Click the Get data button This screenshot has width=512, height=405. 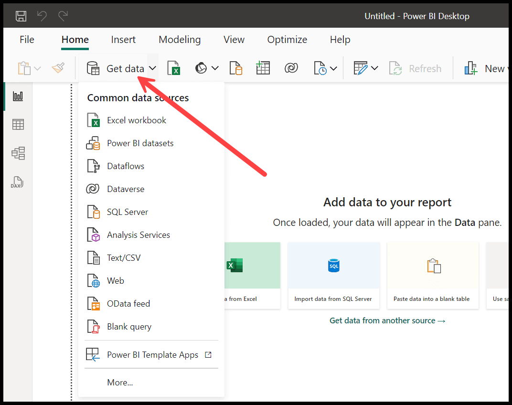[115, 69]
